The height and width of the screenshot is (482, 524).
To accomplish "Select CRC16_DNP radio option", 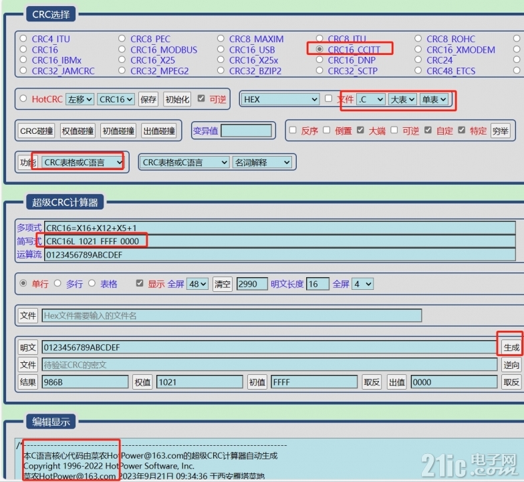I will tap(319, 60).
